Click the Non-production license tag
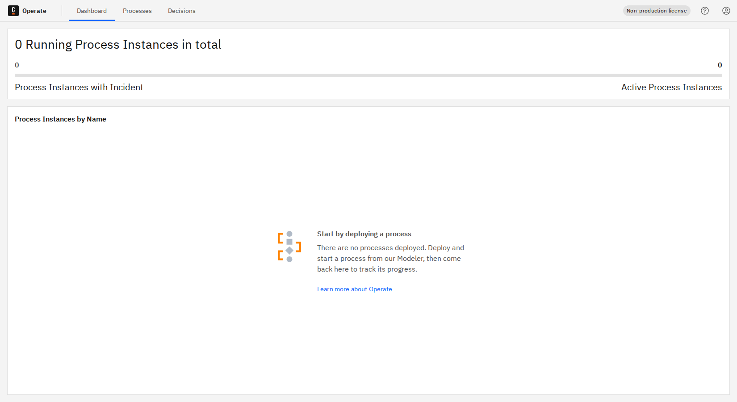The width and height of the screenshot is (737, 402). pyautogui.click(x=656, y=11)
